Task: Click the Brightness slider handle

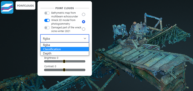Action: pyautogui.click(x=64, y=61)
